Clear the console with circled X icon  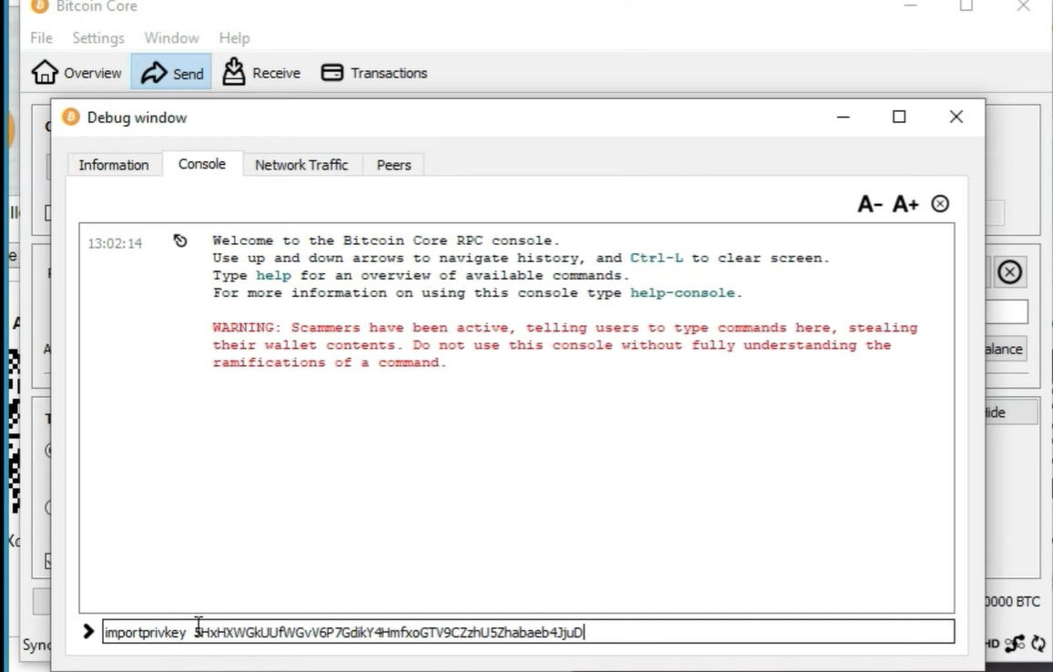click(940, 204)
